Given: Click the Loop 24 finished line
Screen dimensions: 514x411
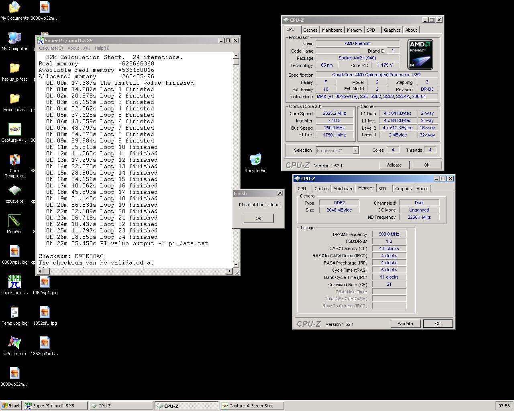Looking at the screenshot, I should pyautogui.click(x=102, y=237).
